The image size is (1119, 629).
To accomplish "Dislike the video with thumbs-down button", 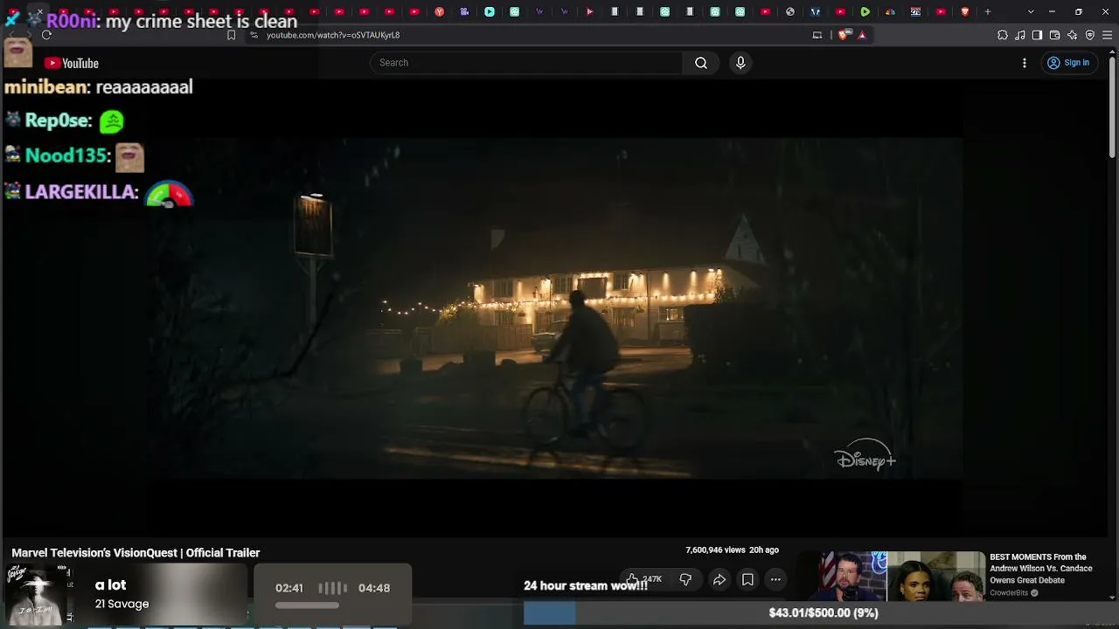I will click(x=685, y=579).
